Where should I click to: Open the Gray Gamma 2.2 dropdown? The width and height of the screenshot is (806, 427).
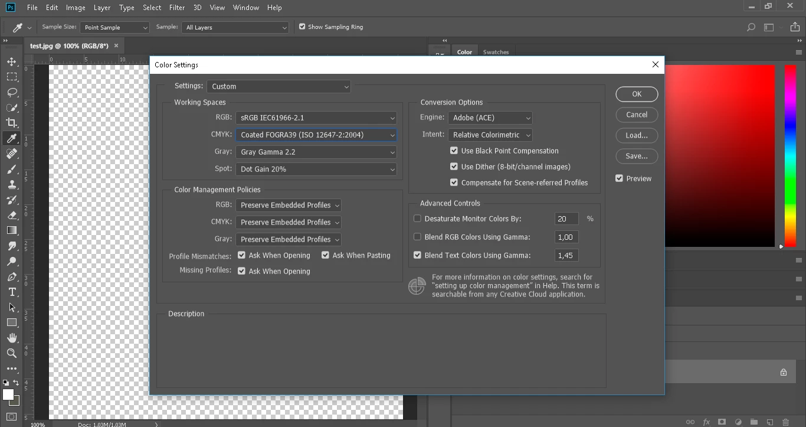tap(316, 152)
